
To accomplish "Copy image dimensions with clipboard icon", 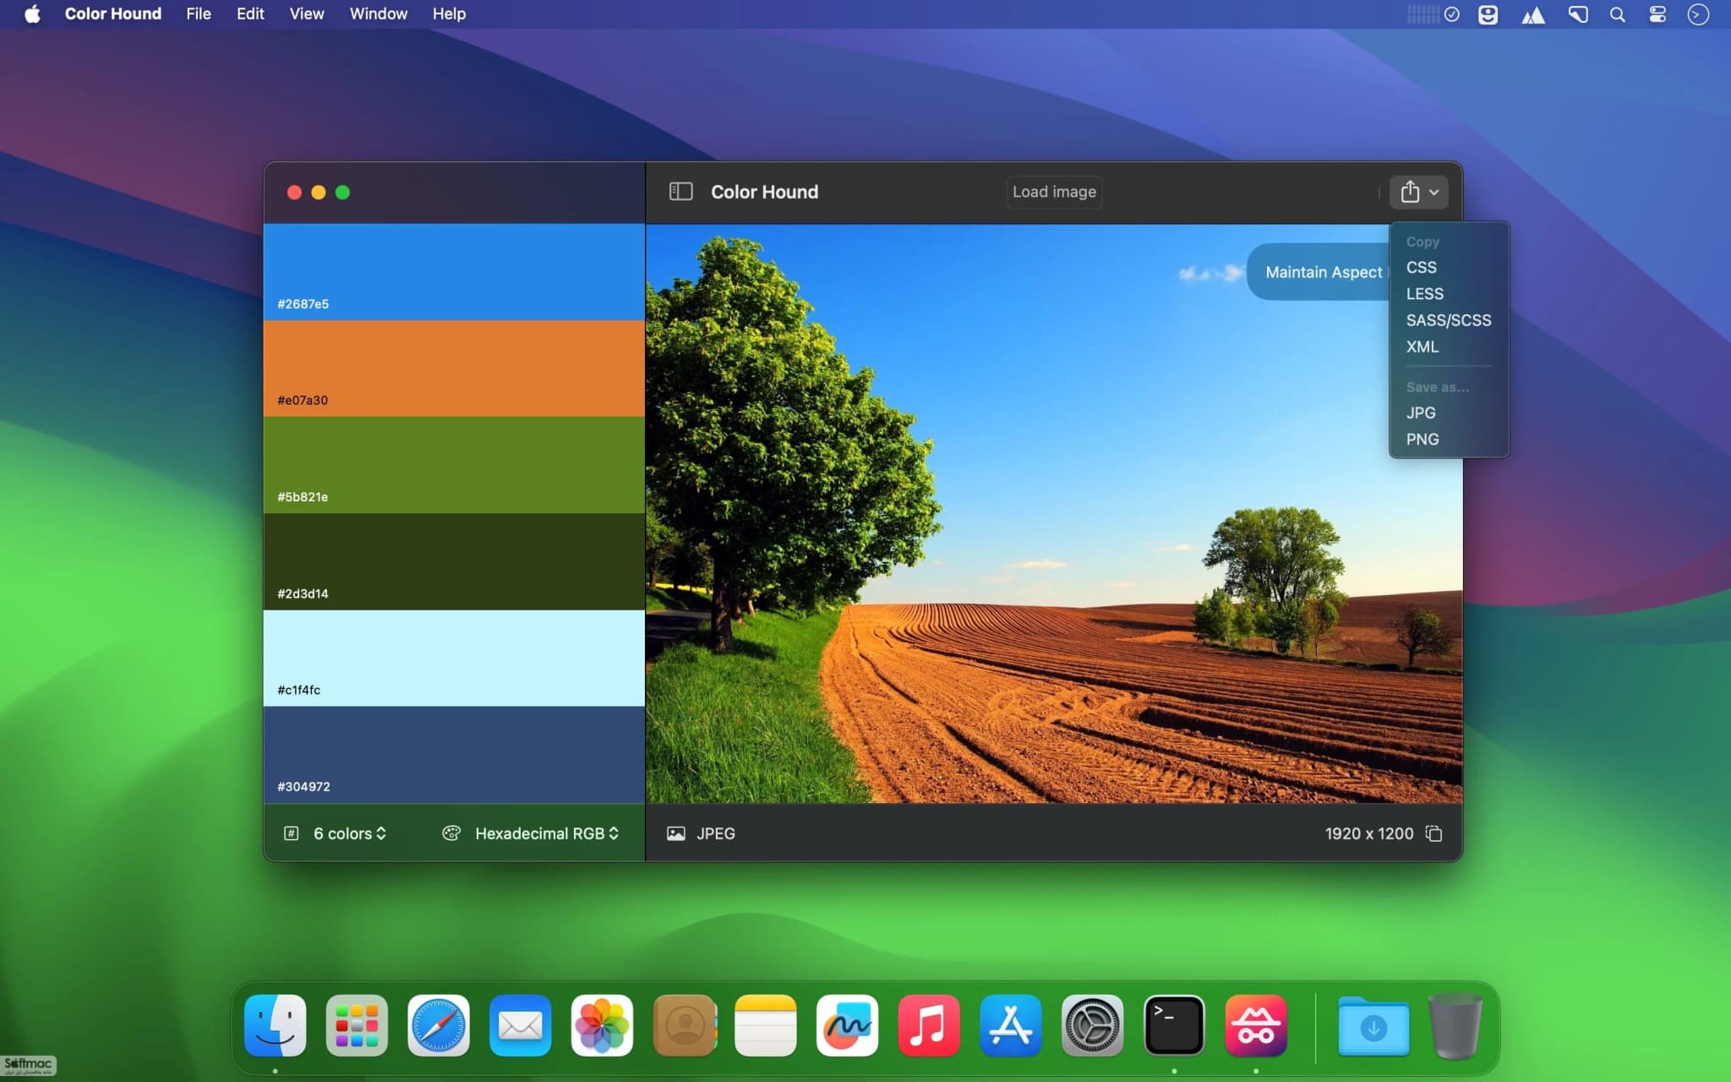I will (1433, 833).
